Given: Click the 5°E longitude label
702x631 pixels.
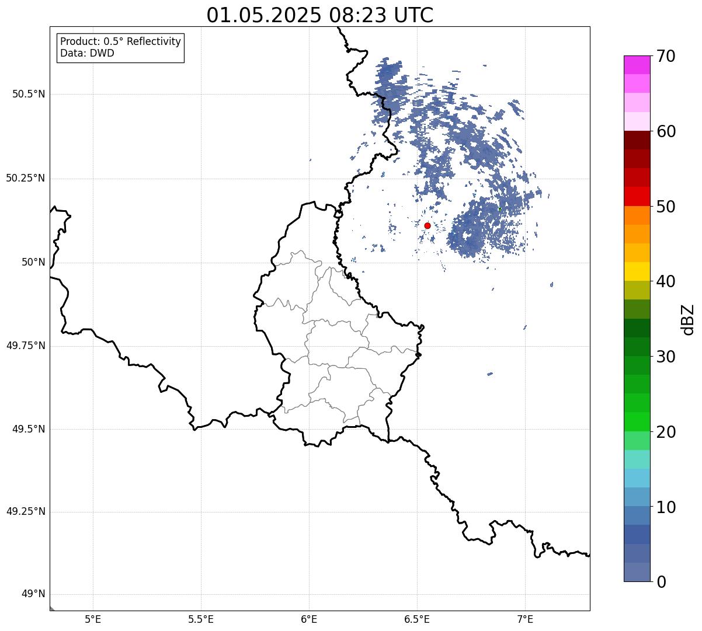Looking at the screenshot, I should coord(93,619).
